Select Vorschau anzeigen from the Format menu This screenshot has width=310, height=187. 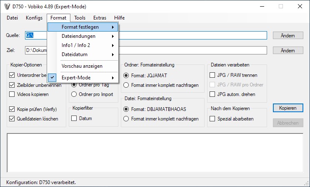pos(82,66)
